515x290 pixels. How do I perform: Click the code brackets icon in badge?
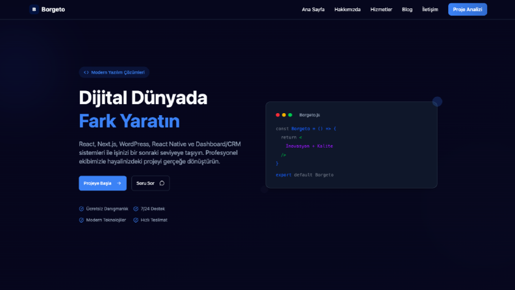[x=86, y=72]
